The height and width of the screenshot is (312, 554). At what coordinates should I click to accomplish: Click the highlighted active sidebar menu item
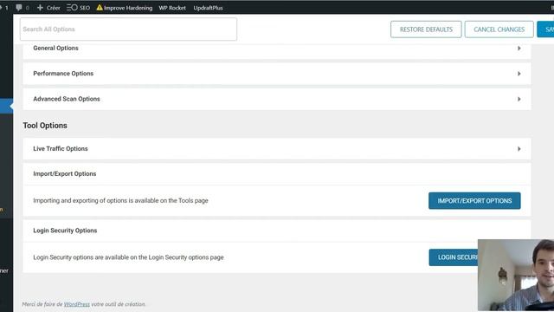point(6,106)
